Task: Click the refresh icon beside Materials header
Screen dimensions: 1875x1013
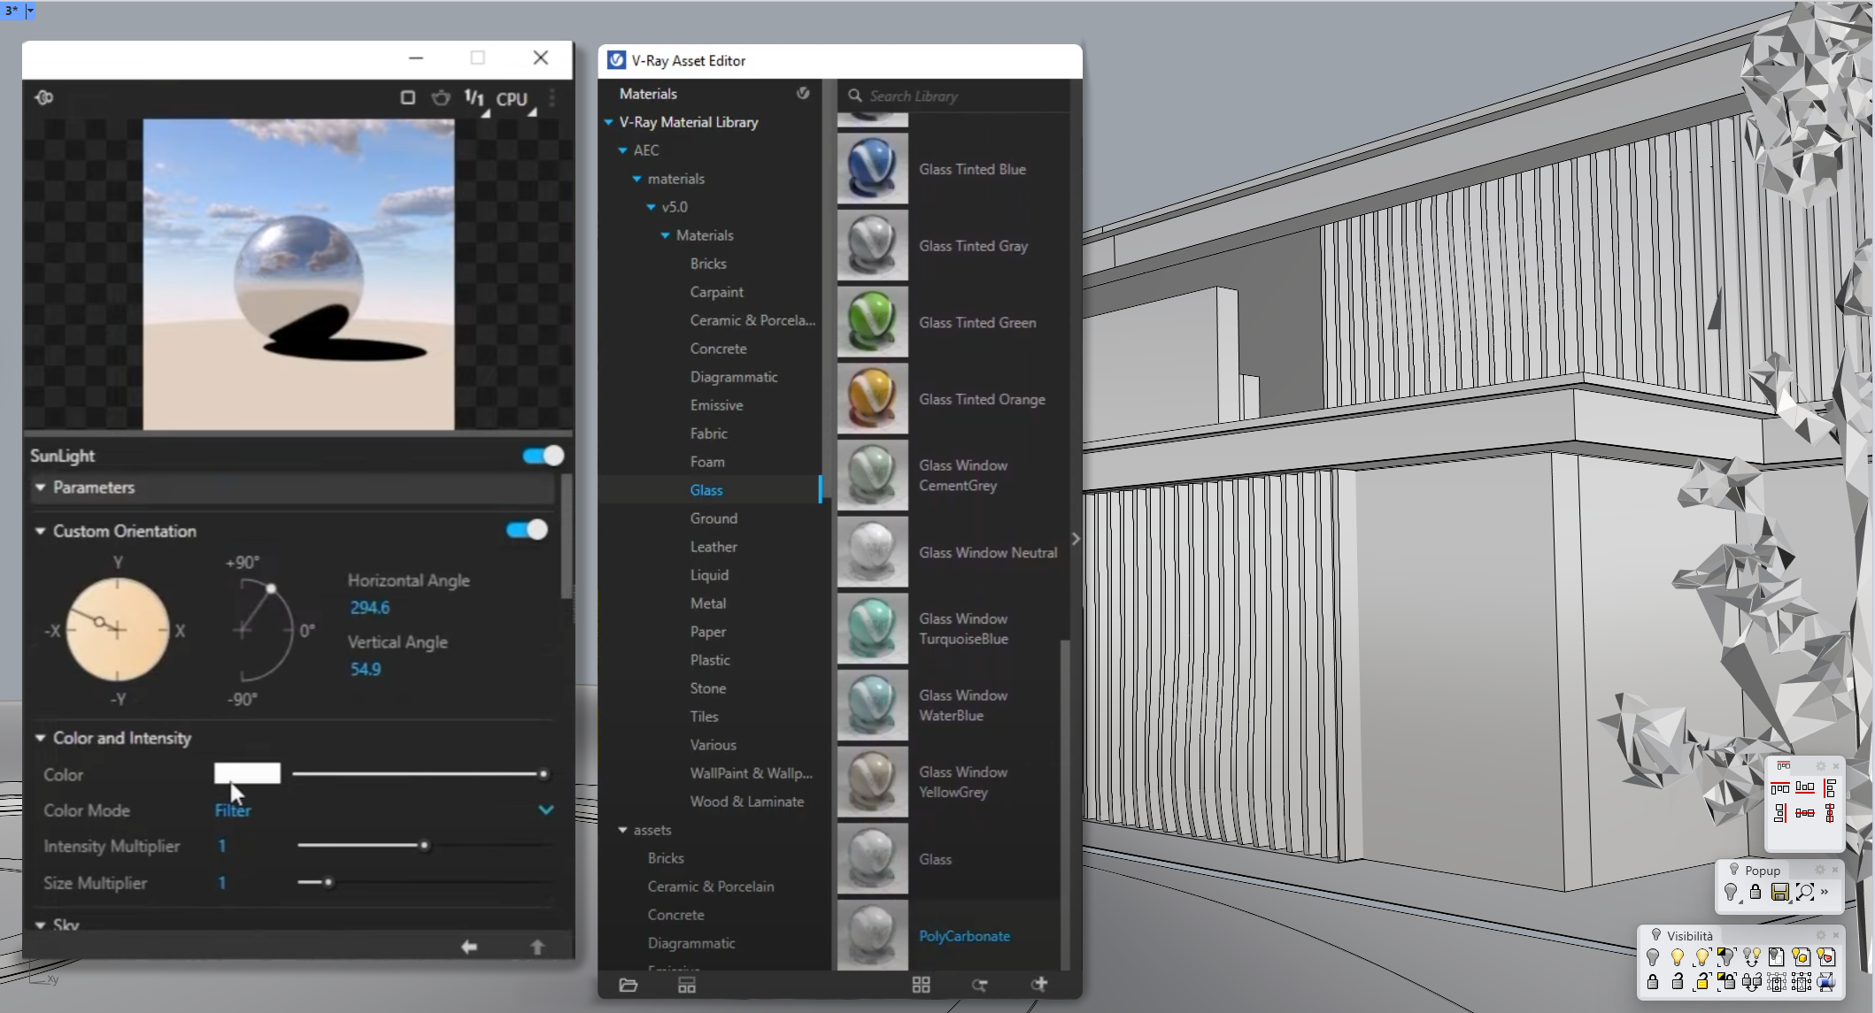Action: tap(803, 93)
